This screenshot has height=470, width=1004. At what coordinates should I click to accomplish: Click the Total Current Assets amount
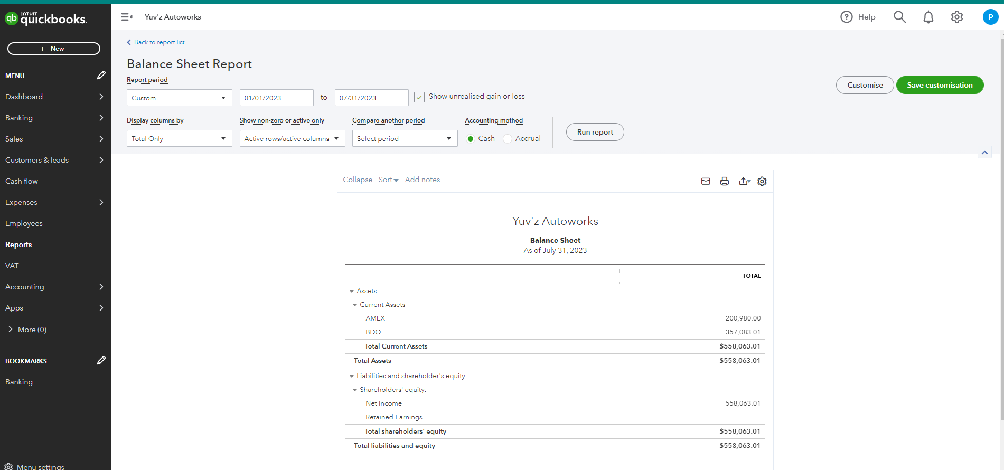point(739,346)
